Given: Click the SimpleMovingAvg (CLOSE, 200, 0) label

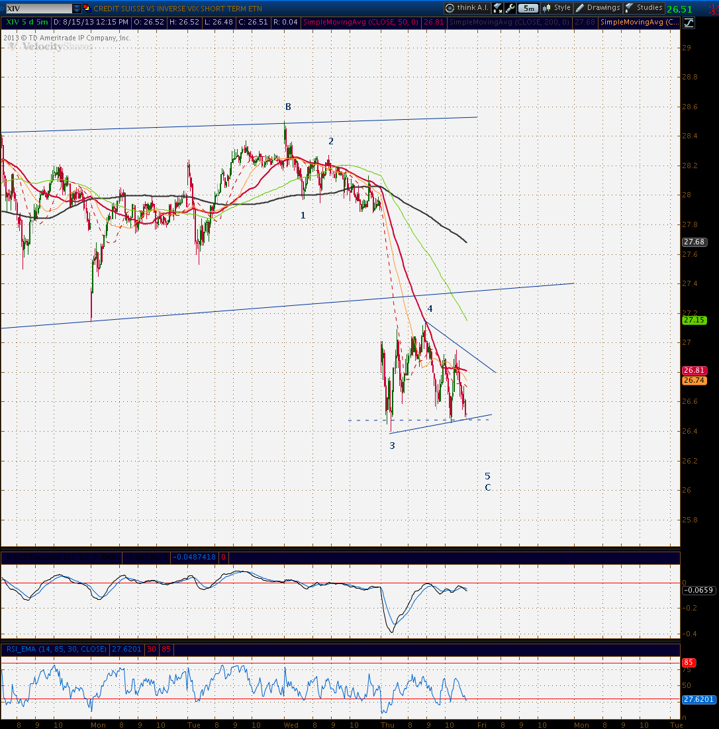Looking at the screenshot, I should [x=509, y=22].
